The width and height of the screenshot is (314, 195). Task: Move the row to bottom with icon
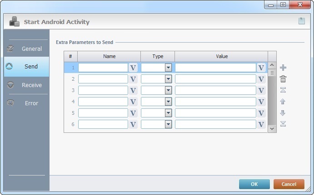283,124
